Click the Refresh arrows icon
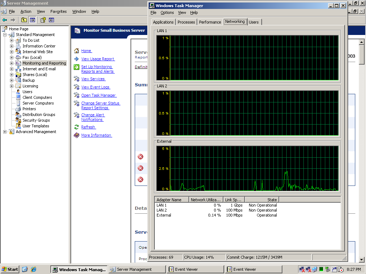This screenshot has width=366, height=274. pos(76,127)
